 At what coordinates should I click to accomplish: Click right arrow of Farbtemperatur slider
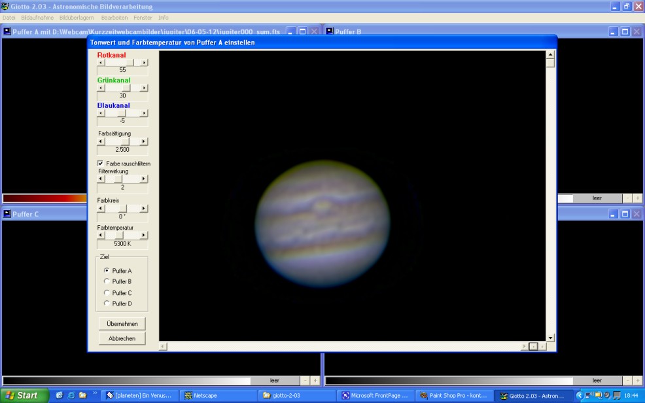[x=145, y=236]
